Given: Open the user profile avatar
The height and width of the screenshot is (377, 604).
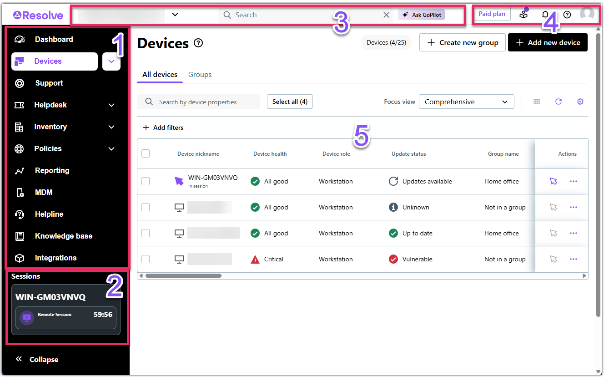Looking at the screenshot, I should coord(587,14).
